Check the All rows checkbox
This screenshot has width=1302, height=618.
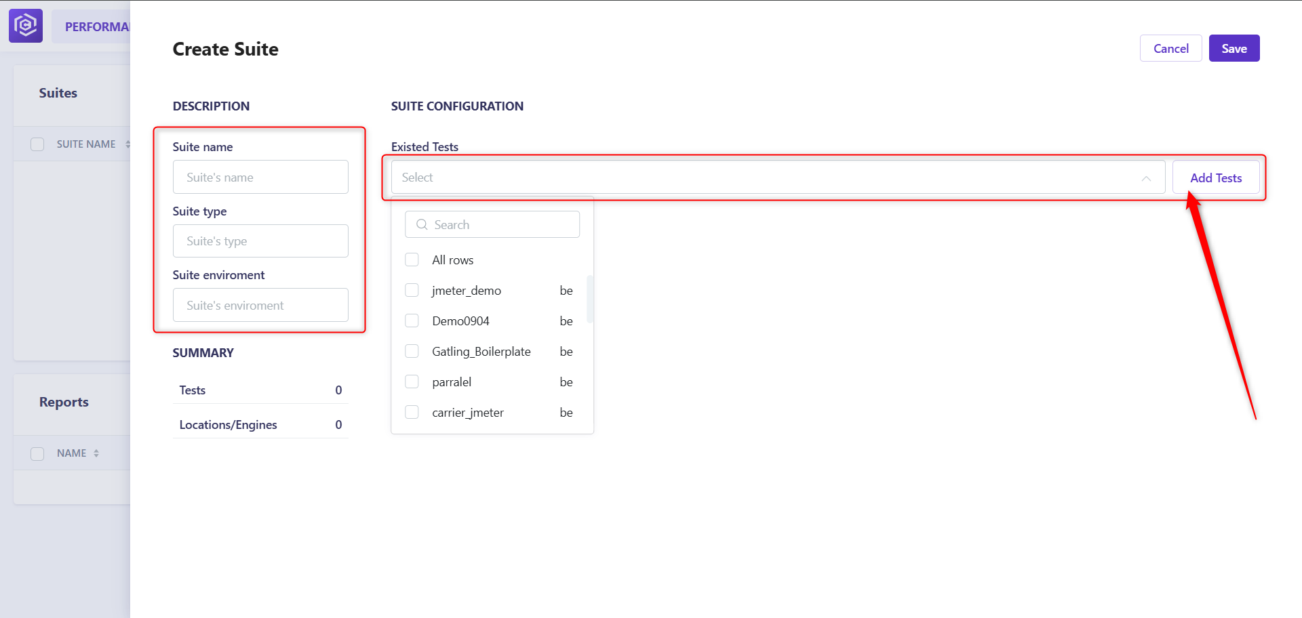pyautogui.click(x=412, y=260)
